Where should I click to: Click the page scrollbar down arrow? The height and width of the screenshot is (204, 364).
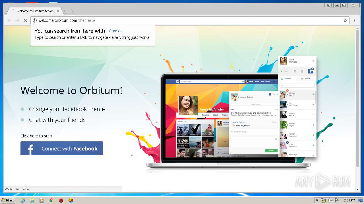tap(357, 189)
